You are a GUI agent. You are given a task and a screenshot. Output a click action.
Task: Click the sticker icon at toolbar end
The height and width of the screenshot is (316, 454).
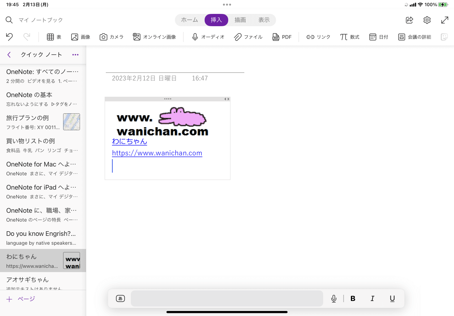444,37
